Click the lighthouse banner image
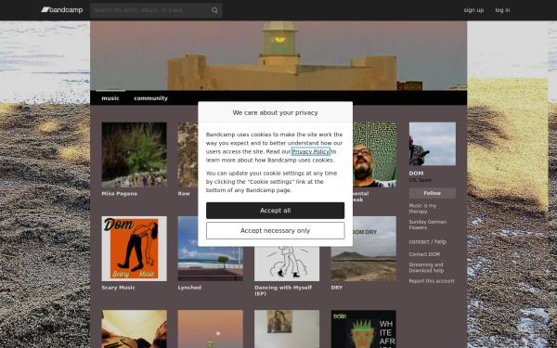This screenshot has width=557, height=348. coord(278,56)
